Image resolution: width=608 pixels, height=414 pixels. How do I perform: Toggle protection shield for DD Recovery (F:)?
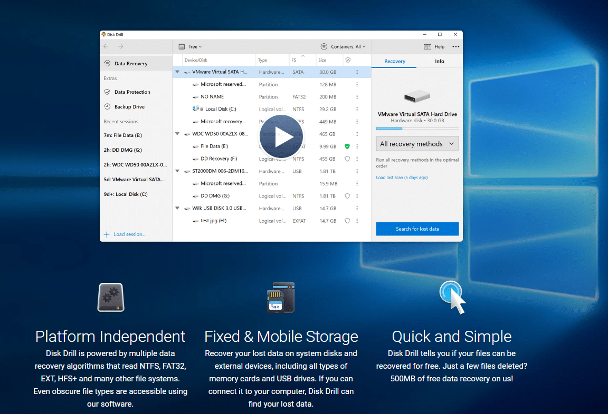(x=347, y=159)
